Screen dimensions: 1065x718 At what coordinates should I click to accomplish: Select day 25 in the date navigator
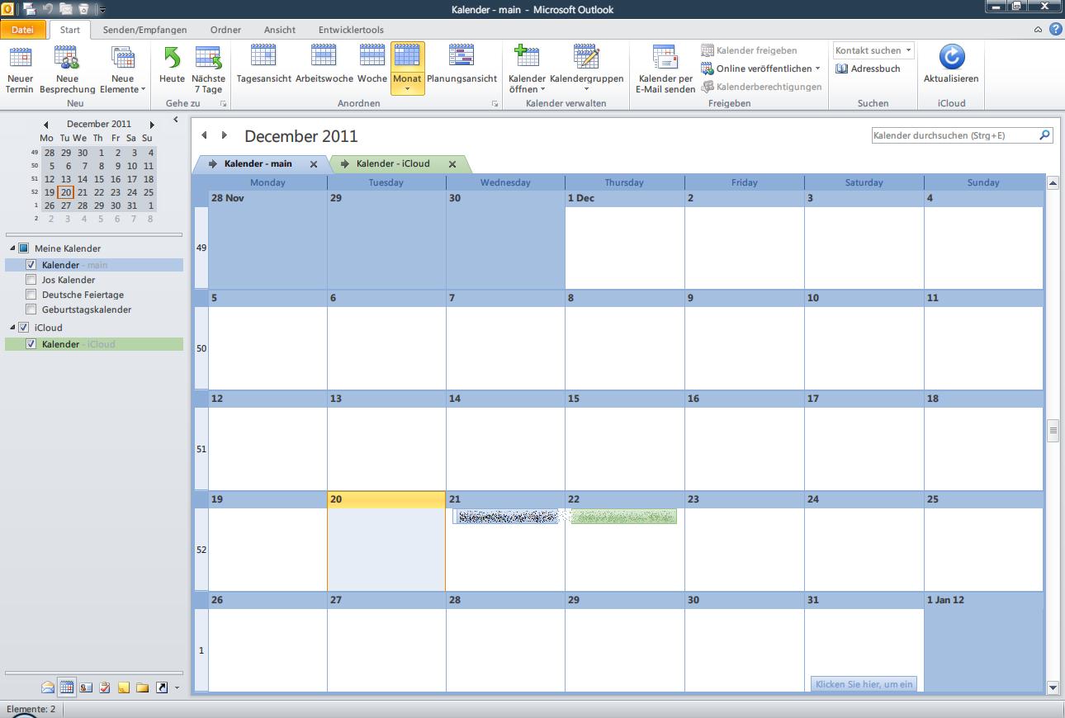click(x=149, y=192)
